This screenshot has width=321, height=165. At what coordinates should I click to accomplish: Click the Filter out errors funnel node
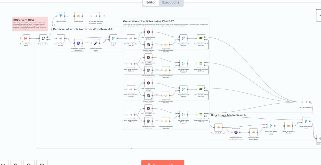[61, 16]
